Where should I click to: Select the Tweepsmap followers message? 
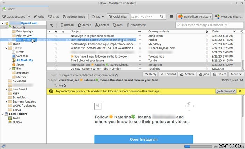tap(144, 57)
